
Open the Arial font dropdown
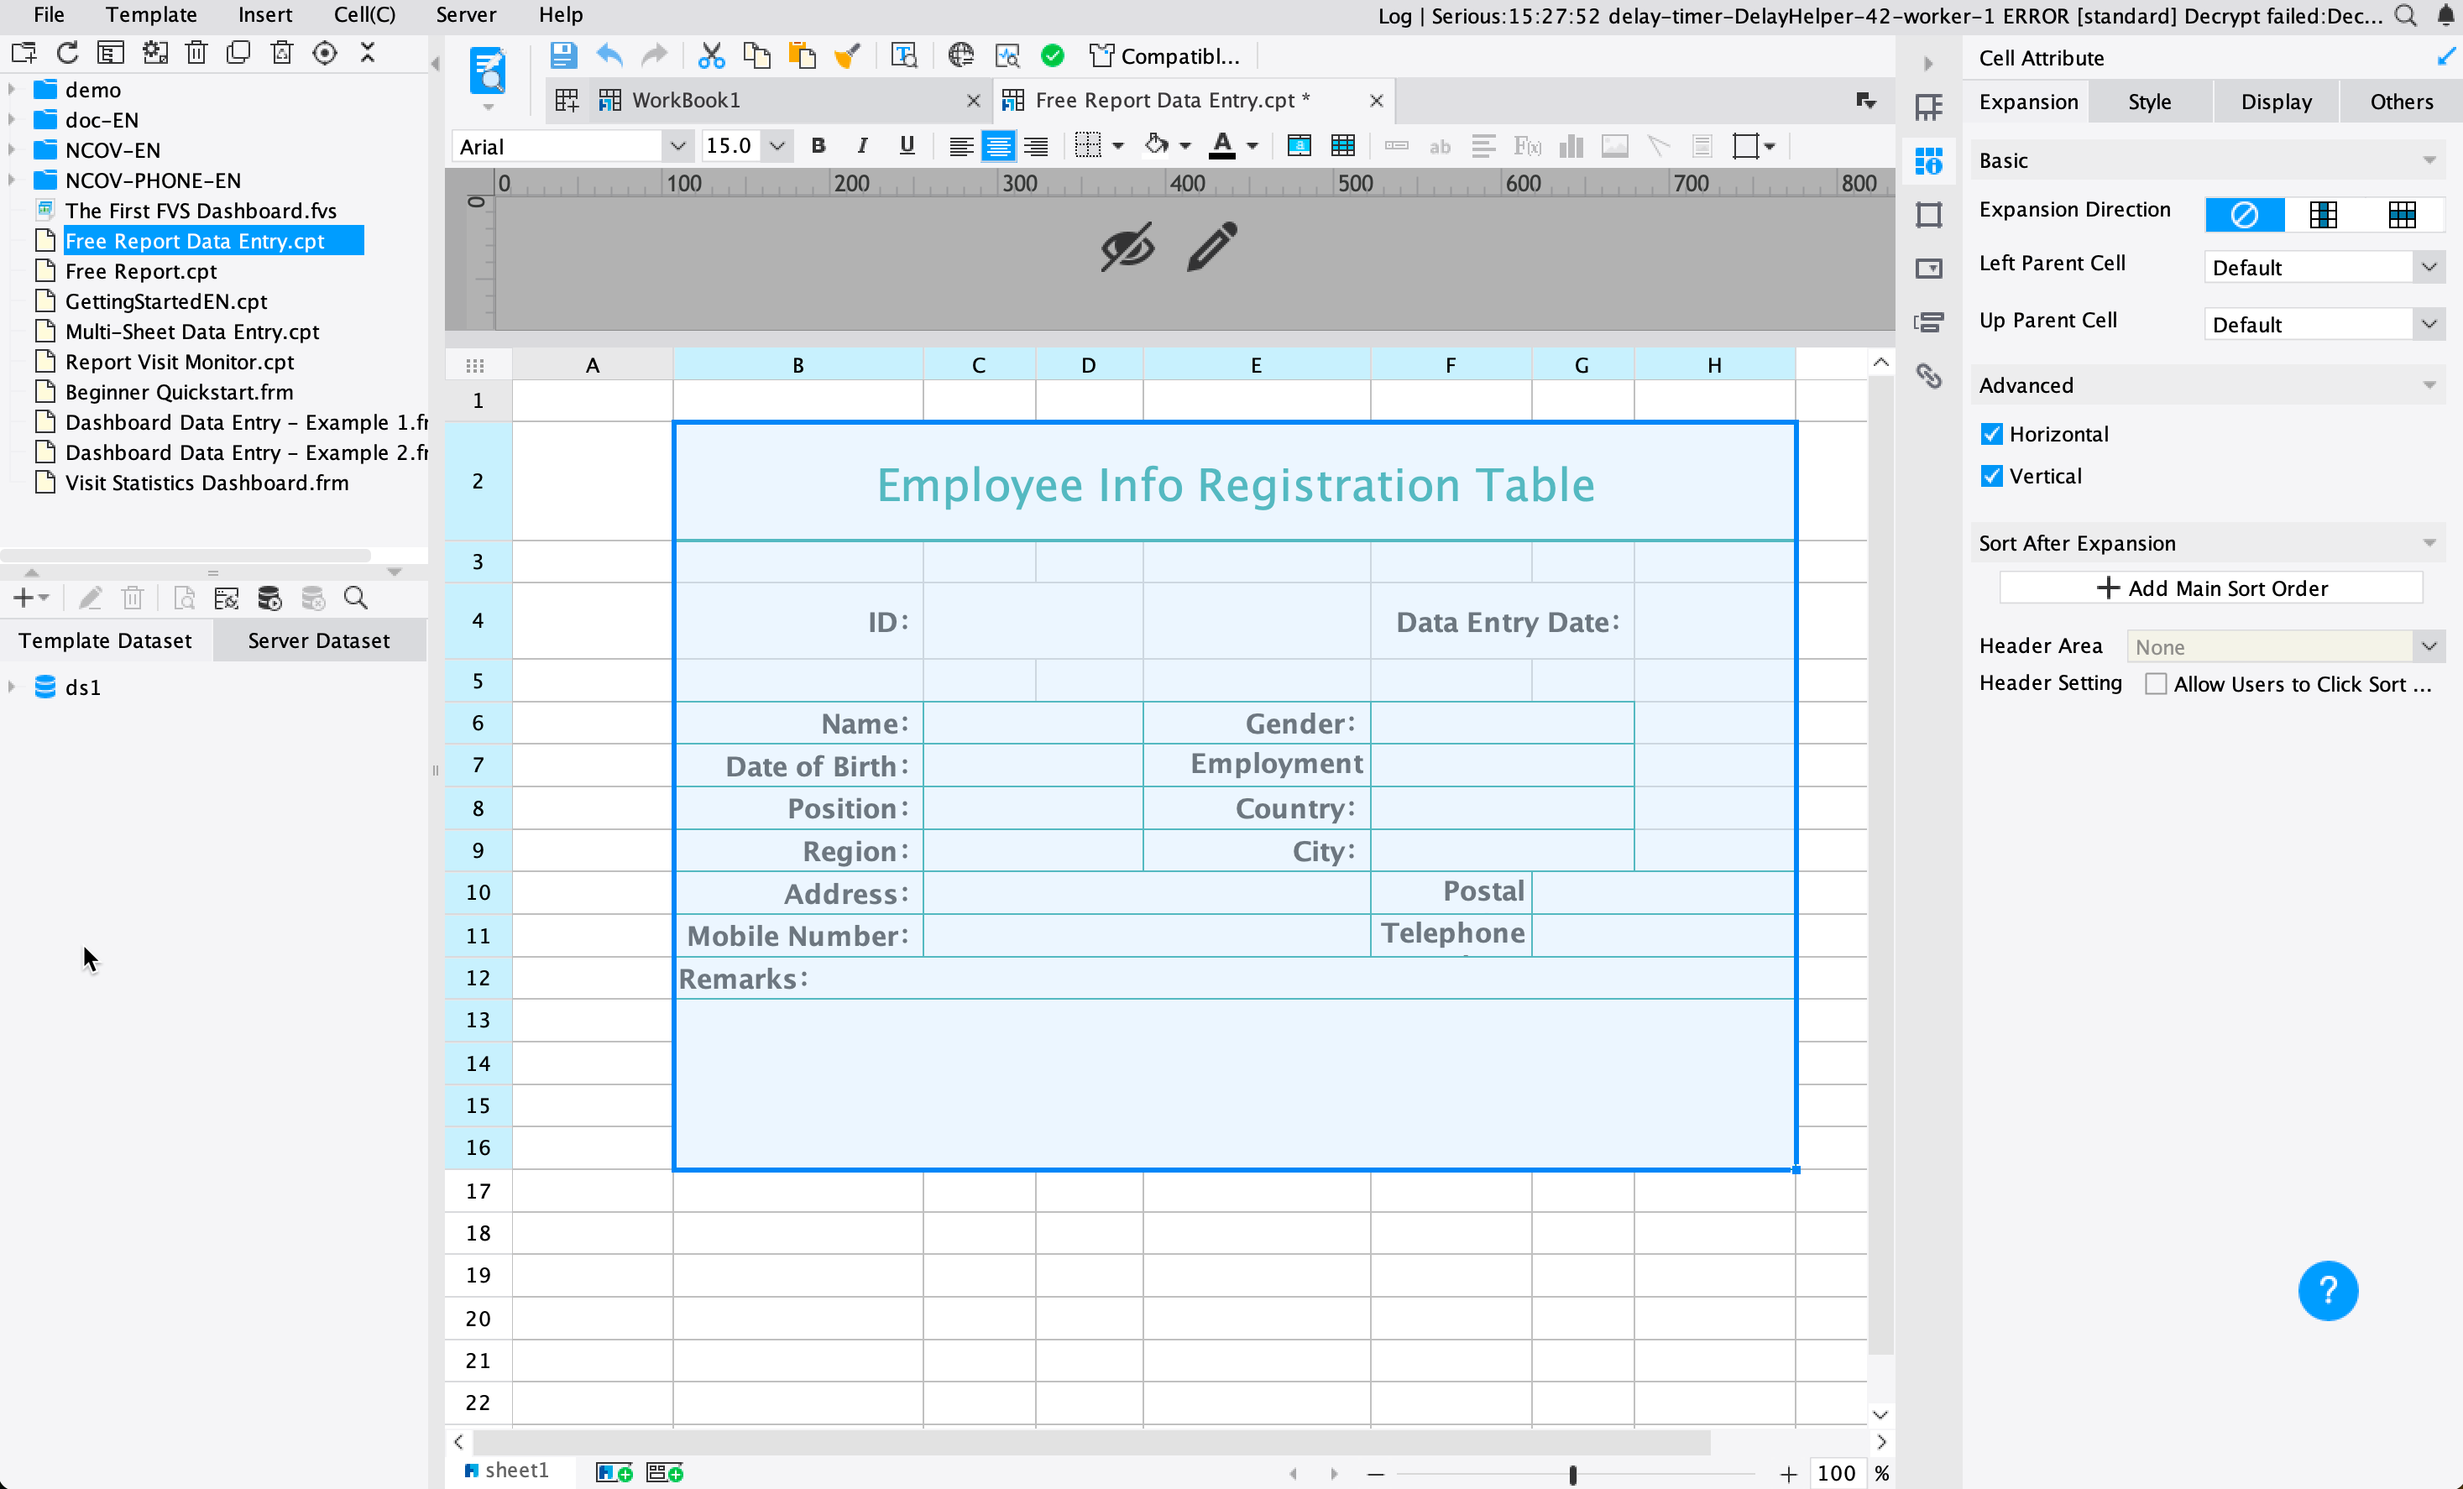677,146
